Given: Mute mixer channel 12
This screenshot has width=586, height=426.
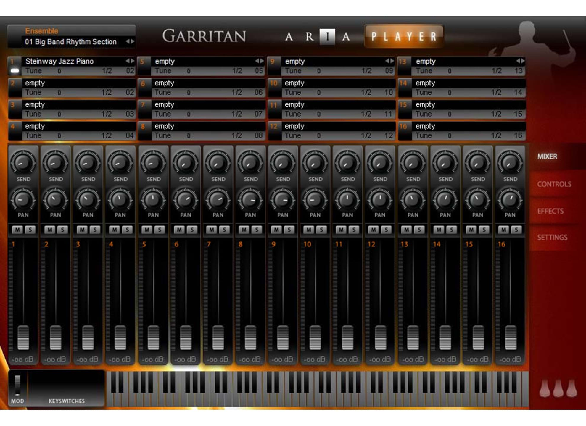Looking at the screenshot, I should pos(374,230).
